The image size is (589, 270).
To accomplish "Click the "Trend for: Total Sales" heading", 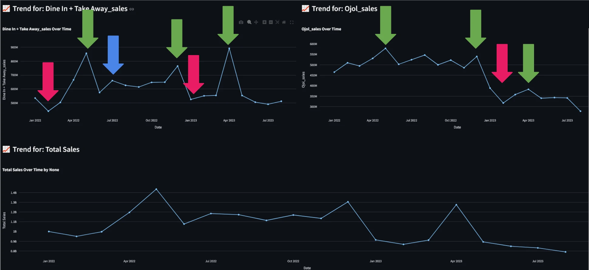I will pos(46,150).
